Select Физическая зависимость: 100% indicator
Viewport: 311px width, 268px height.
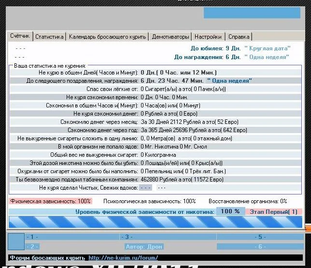point(50,201)
